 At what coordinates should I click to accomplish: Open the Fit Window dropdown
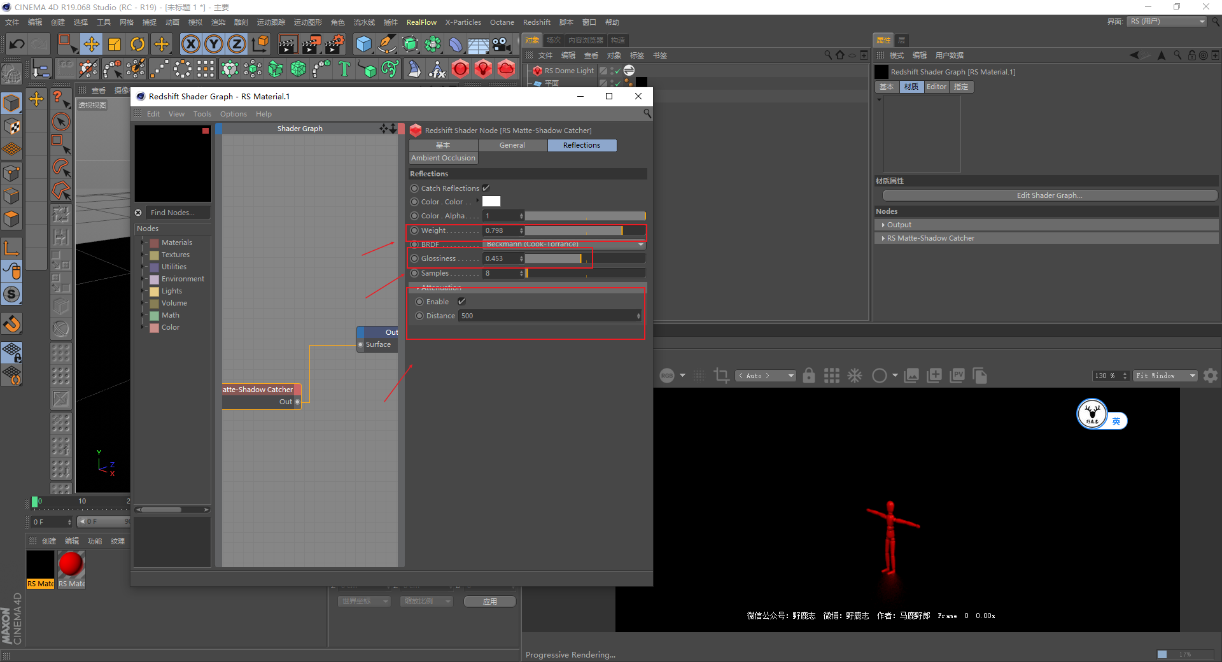[x=1166, y=376]
